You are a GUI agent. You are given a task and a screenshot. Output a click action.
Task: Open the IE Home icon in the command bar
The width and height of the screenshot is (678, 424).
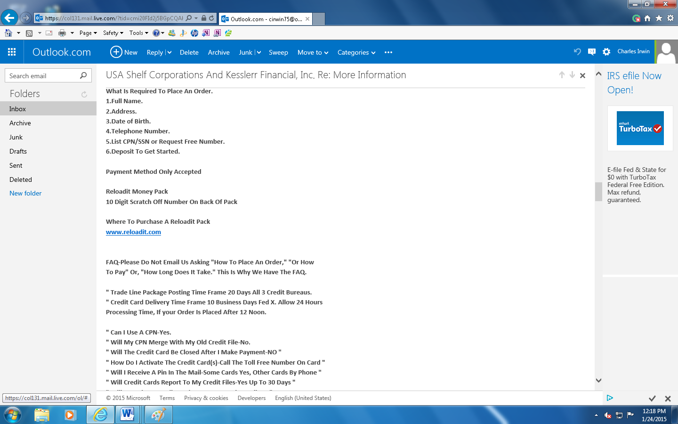tap(8, 33)
